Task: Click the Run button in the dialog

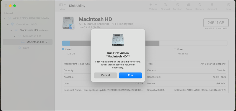Action: pyautogui.click(x=130, y=75)
